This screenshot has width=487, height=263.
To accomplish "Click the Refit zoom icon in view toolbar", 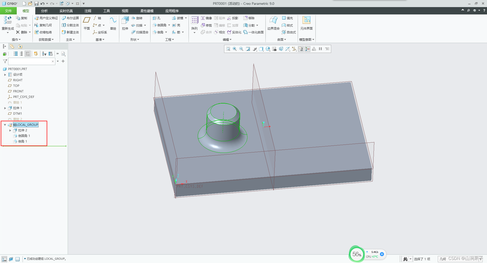I will (228, 49).
